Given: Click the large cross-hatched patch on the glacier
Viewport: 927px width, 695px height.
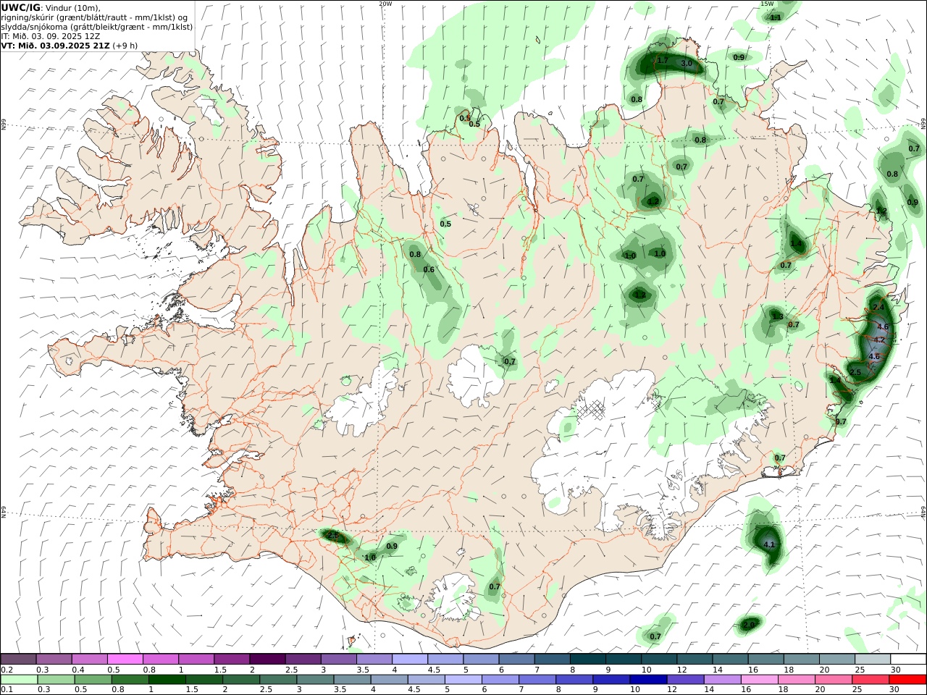Looking at the screenshot, I should point(592,410).
